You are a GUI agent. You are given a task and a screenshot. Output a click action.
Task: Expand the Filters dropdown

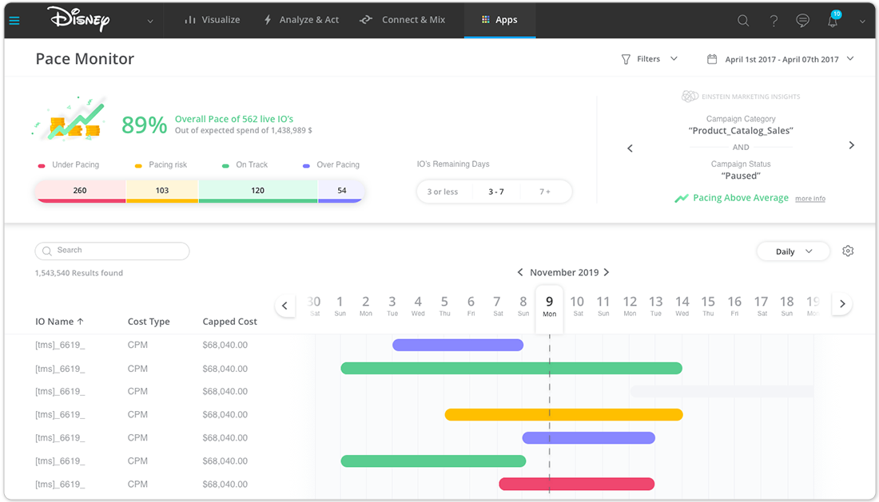click(x=650, y=59)
